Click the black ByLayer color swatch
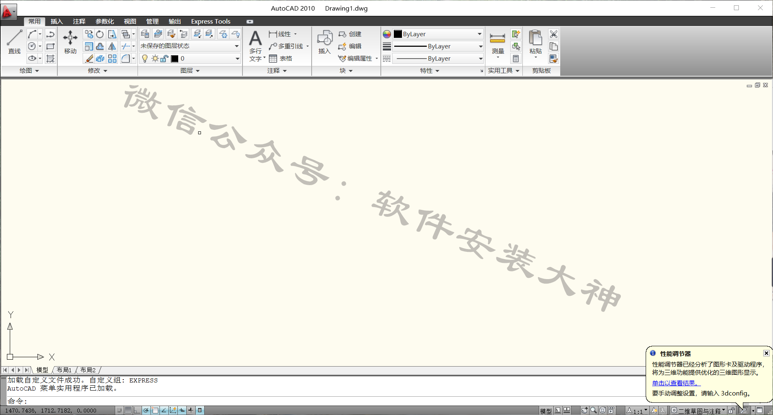Viewport: 773px width, 415px height. point(398,34)
